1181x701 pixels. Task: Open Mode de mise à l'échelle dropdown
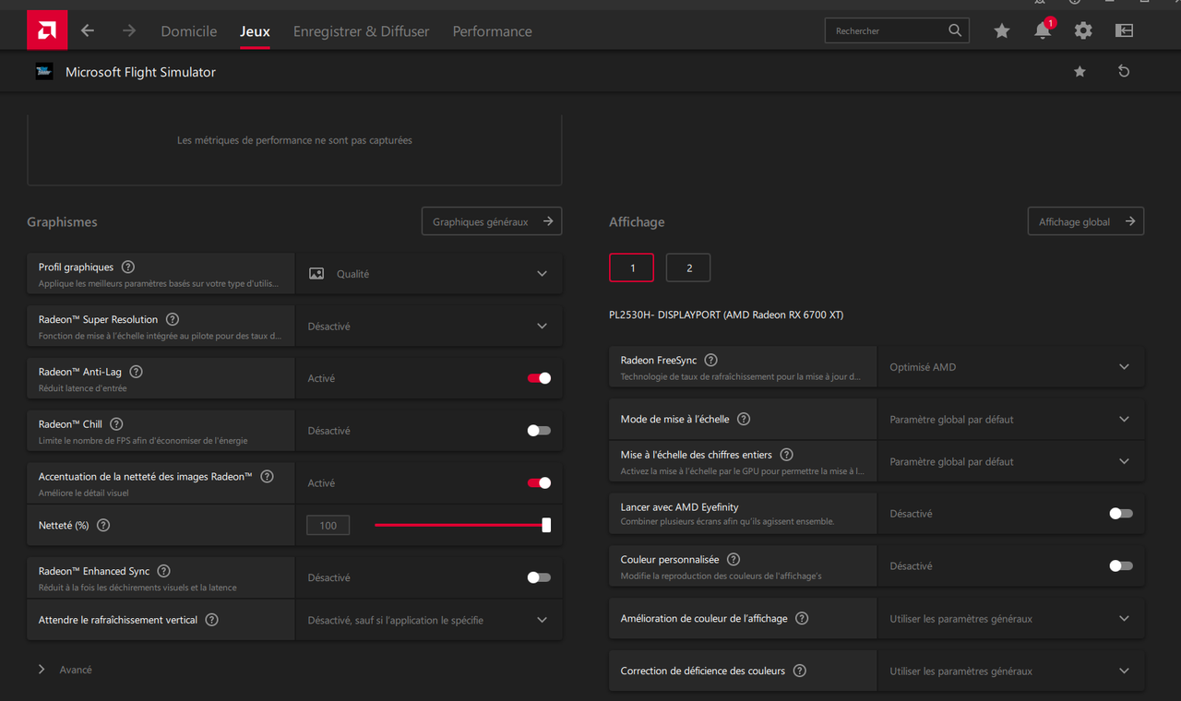tap(1011, 419)
